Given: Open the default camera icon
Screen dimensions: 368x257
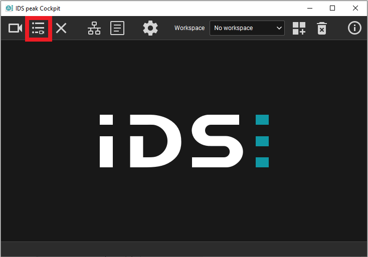Looking at the screenshot, I should pos(15,28).
